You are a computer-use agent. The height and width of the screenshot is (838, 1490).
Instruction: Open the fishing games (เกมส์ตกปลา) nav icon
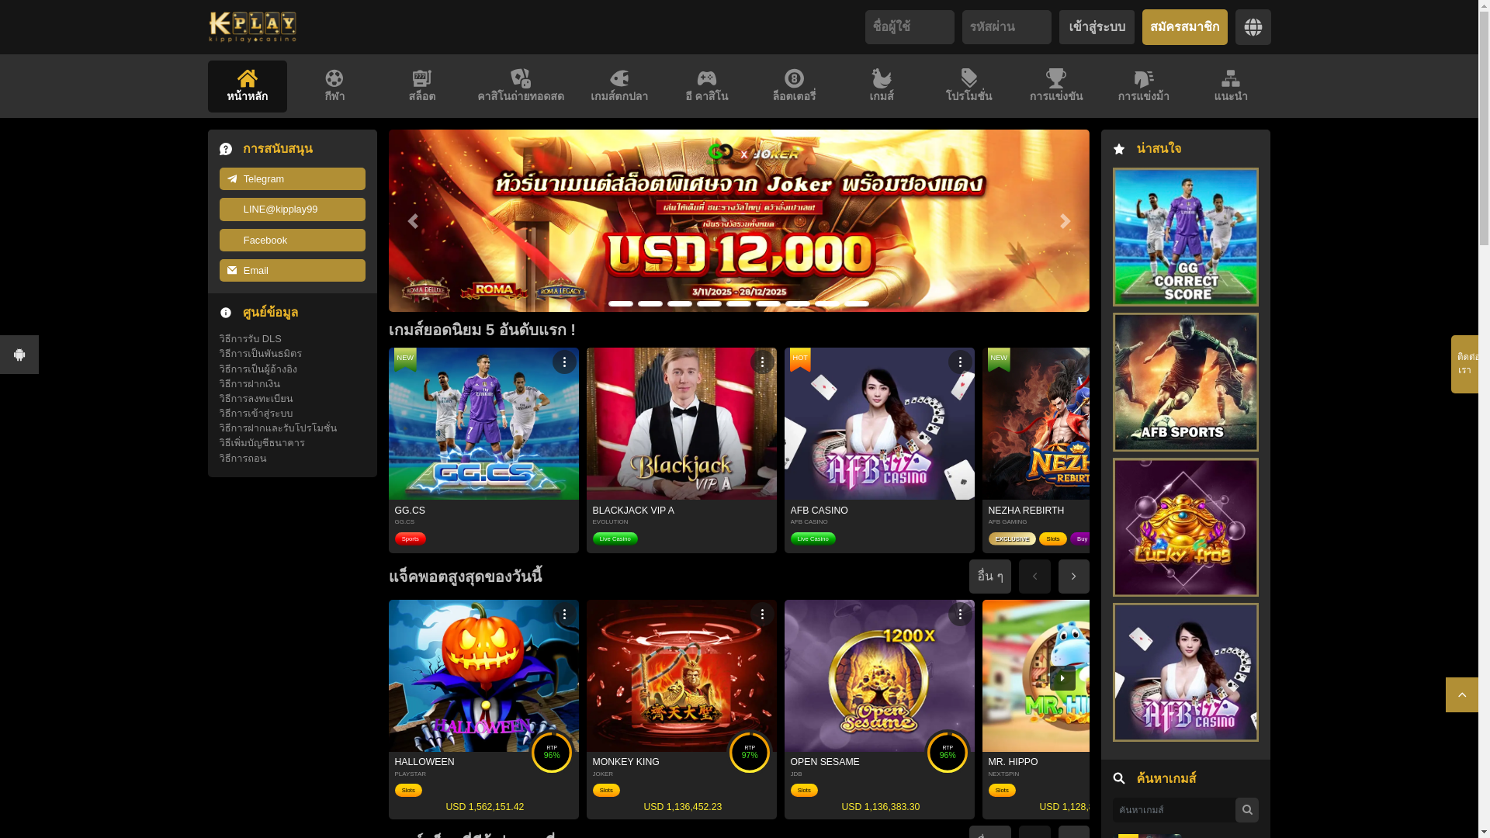coord(619,78)
